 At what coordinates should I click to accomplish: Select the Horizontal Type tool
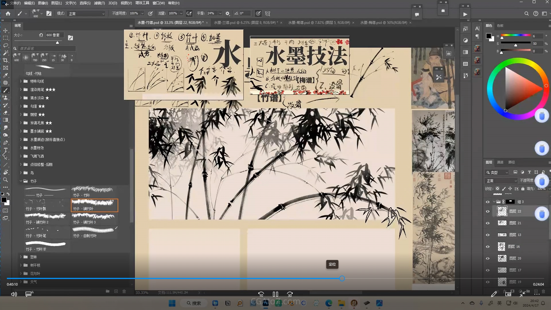[5, 150]
